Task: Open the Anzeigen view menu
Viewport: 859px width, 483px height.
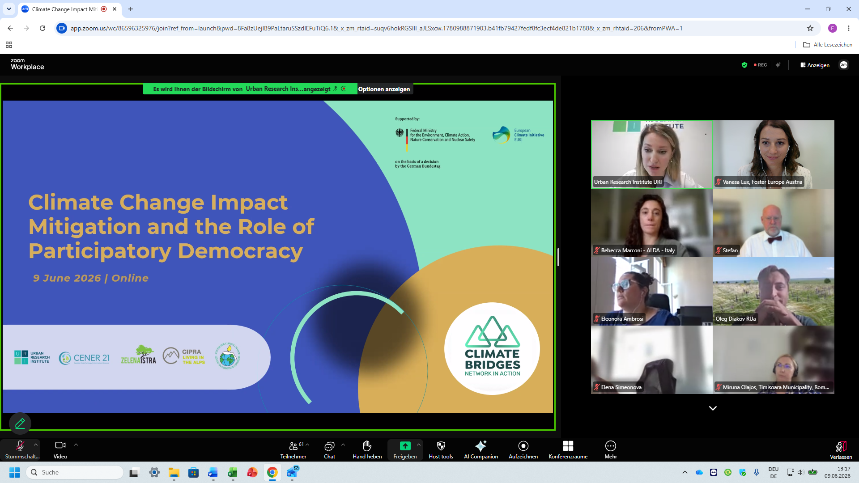Action: pyautogui.click(x=815, y=65)
